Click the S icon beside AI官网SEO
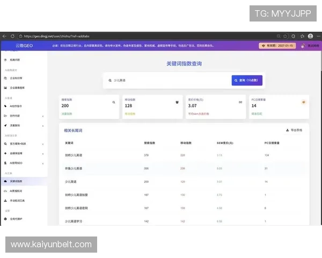322x258 pixels. [5, 163]
